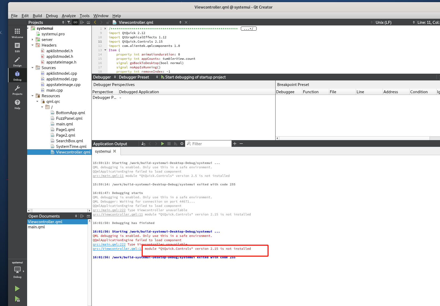
Task: Collapse the Headers folder
Action: point(32,45)
